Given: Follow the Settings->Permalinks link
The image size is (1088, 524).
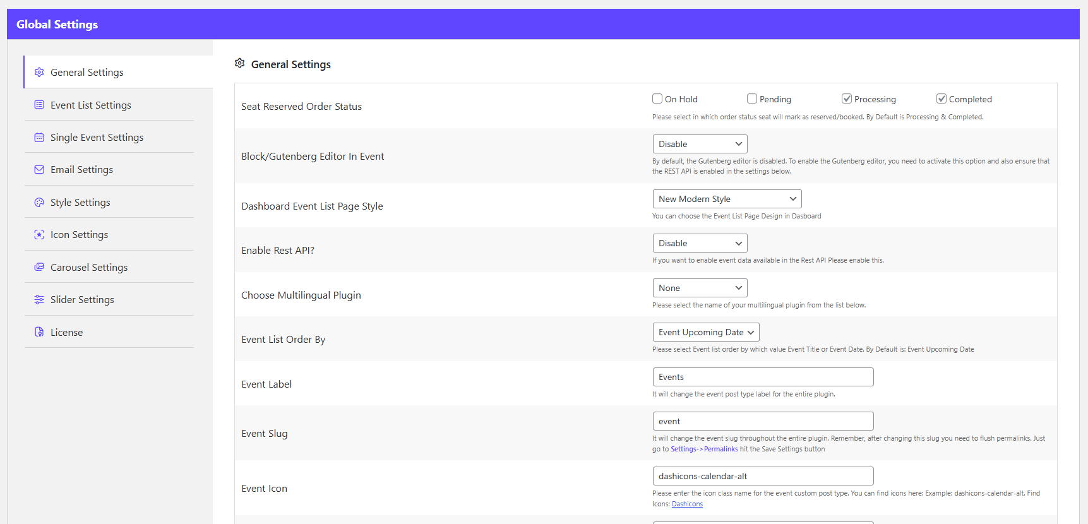Looking at the screenshot, I should [704, 449].
